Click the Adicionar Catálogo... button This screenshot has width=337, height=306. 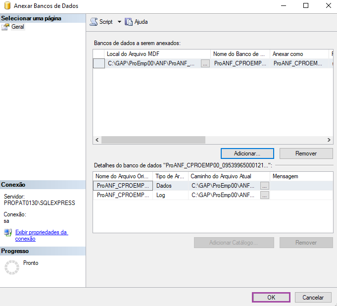234,243
